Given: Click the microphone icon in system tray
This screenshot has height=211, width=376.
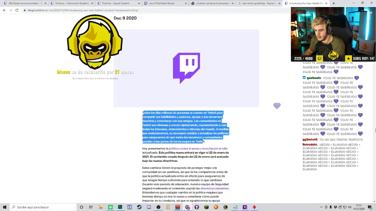Looking at the screenshot, I should tap(331, 207).
